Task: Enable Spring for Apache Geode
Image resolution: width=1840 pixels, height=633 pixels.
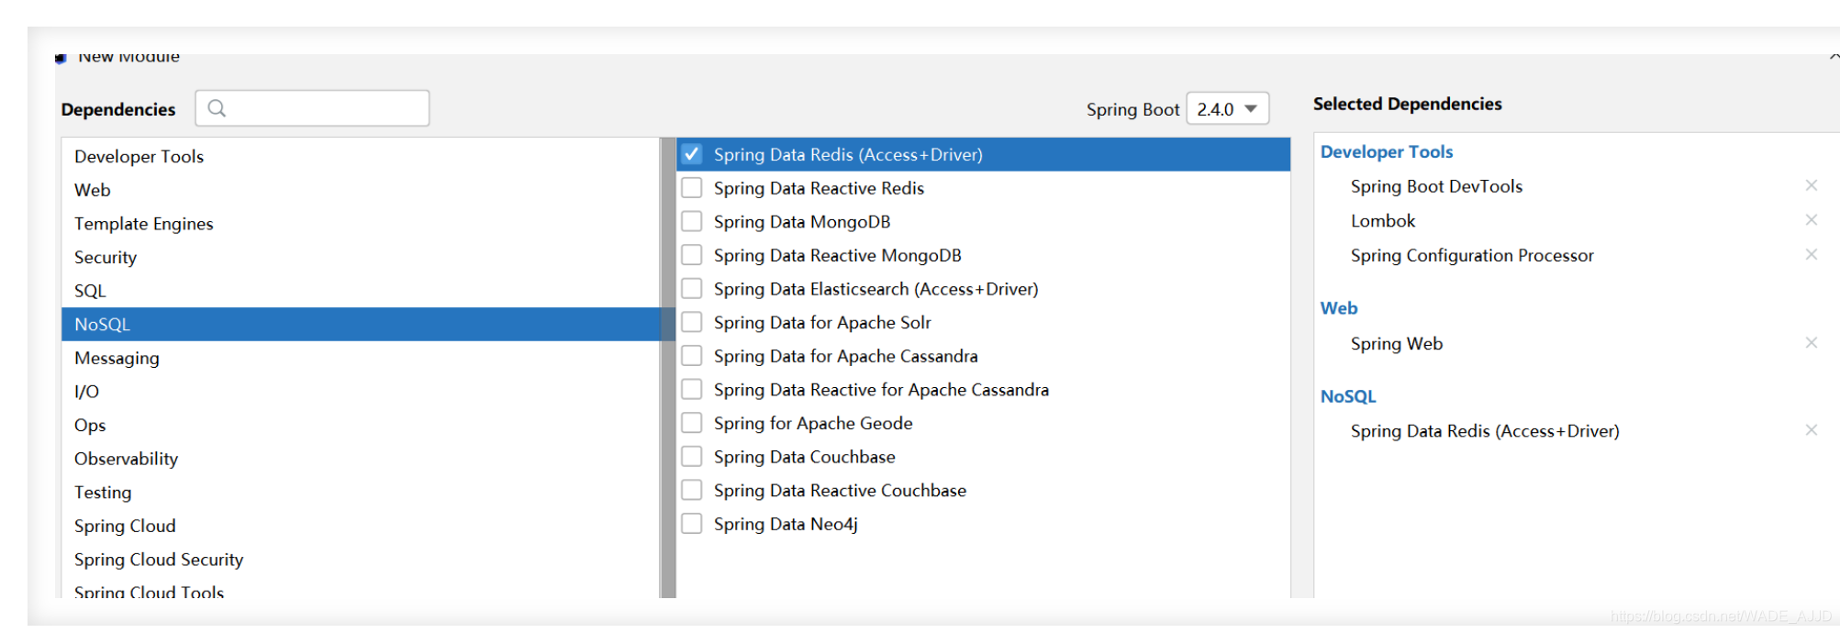Action: pyautogui.click(x=692, y=423)
